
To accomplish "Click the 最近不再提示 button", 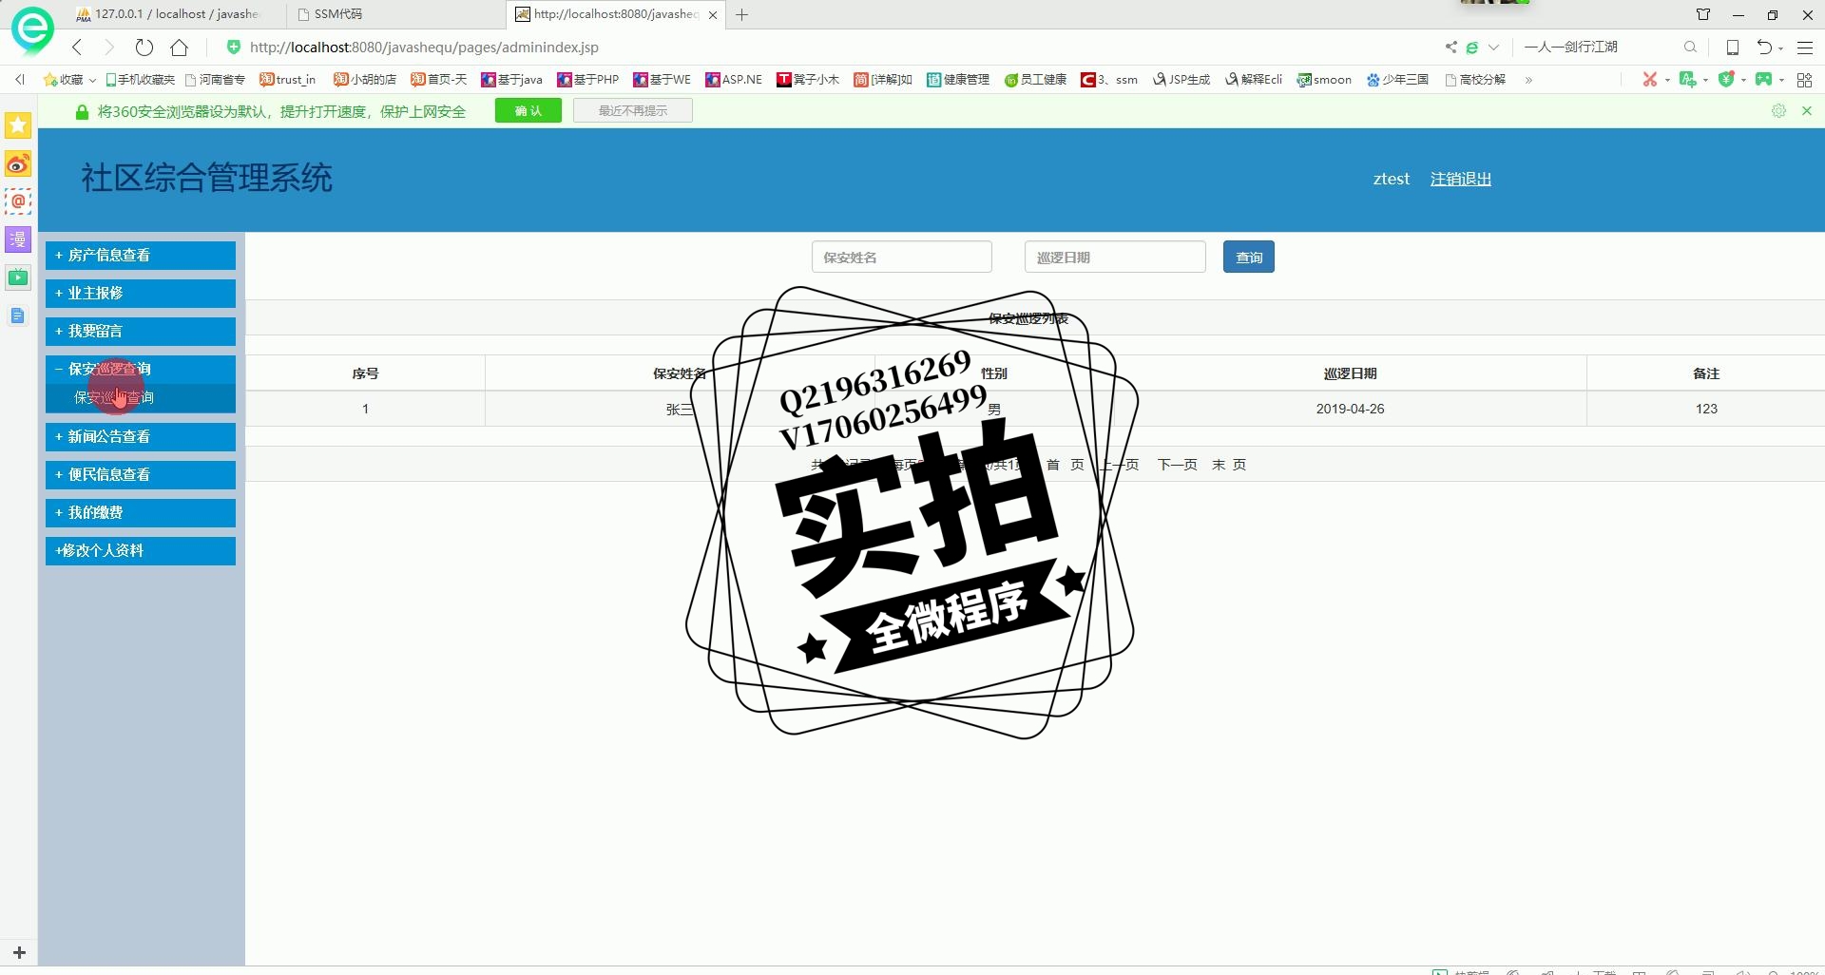I will (632, 111).
